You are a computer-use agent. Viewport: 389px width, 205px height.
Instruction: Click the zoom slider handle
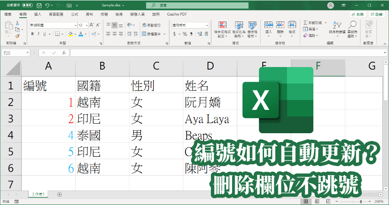click(x=361, y=202)
